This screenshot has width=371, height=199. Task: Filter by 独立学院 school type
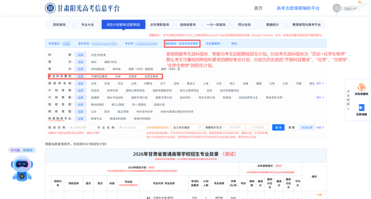tap(123, 112)
